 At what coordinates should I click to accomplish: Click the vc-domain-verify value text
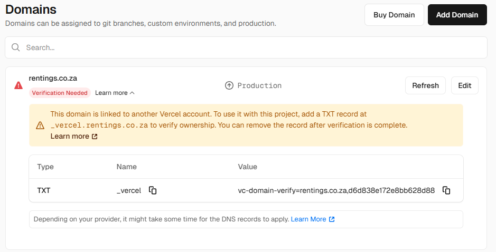336,190
